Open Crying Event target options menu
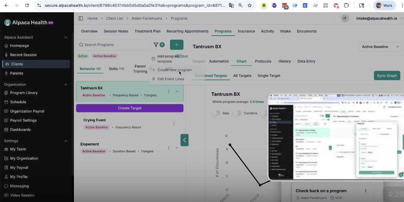The height and width of the screenshot is (202, 404). pos(174,124)
